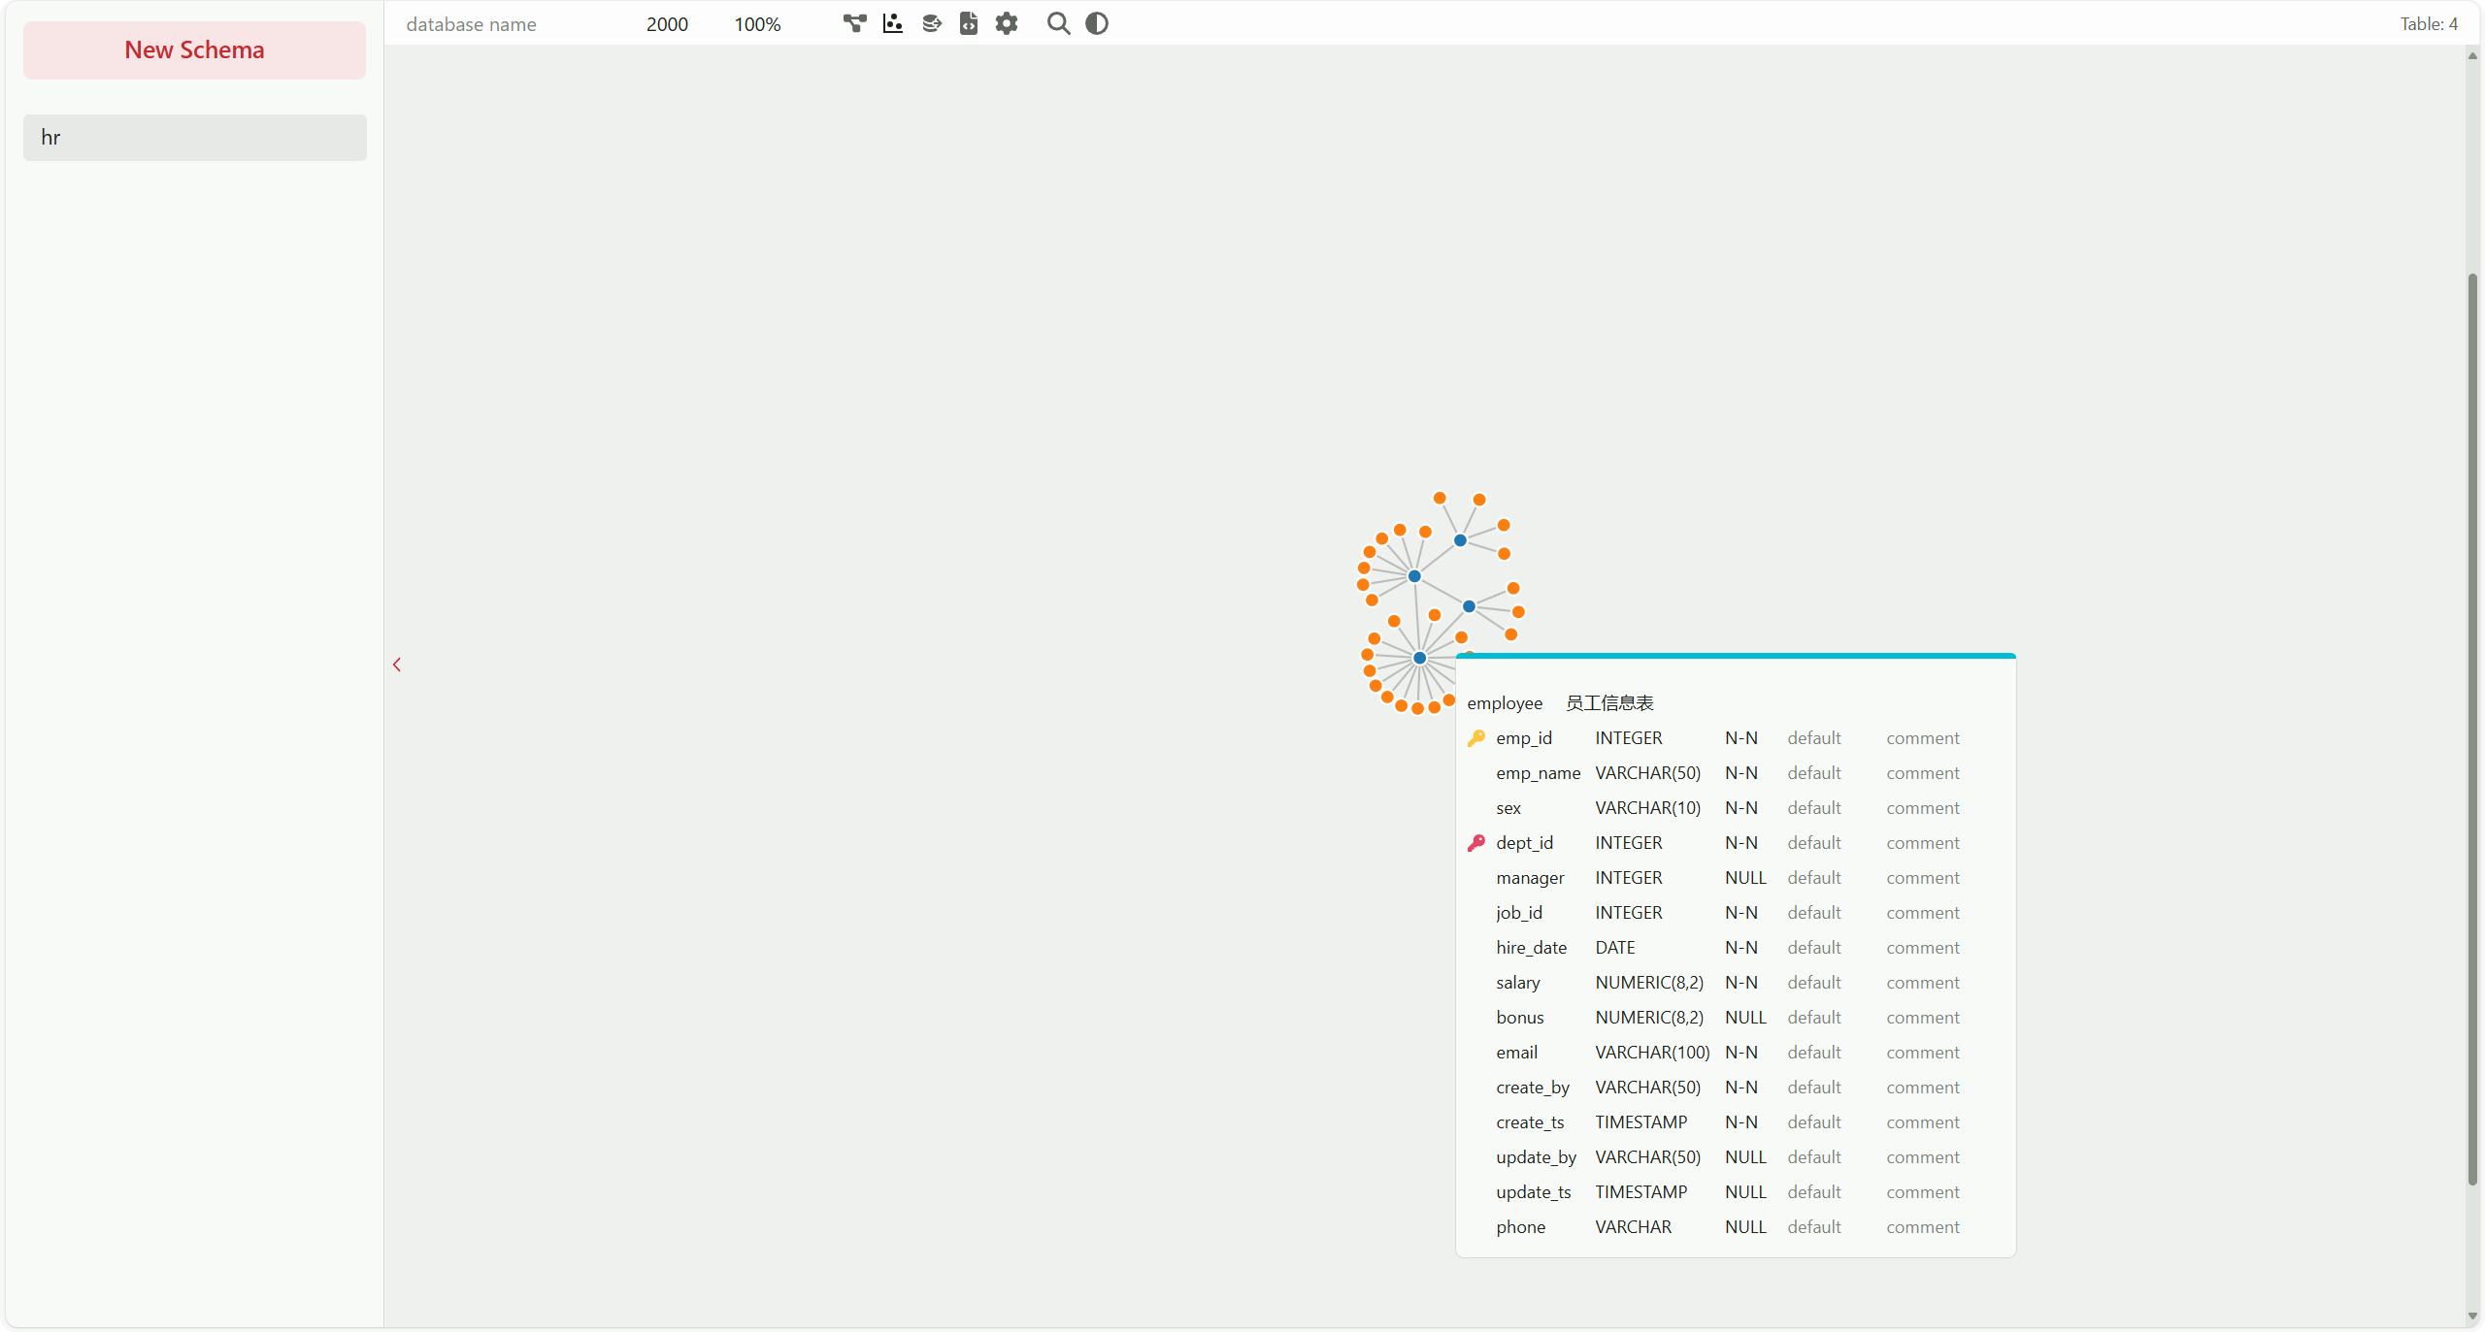Click the magnifier search icon
Image resolution: width=2485 pixels, height=1332 pixels.
tap(1058, 23)
